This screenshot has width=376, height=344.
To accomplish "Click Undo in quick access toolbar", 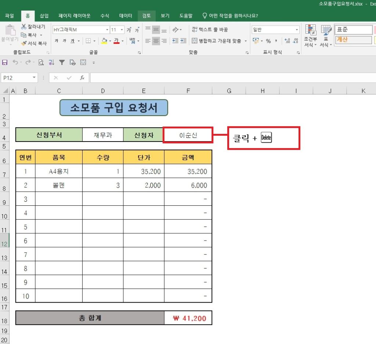I will (x=15, y=62).
